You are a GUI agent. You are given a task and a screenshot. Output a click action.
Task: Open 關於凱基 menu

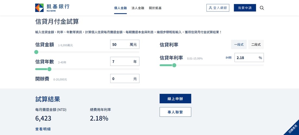(x=155, y=8)
